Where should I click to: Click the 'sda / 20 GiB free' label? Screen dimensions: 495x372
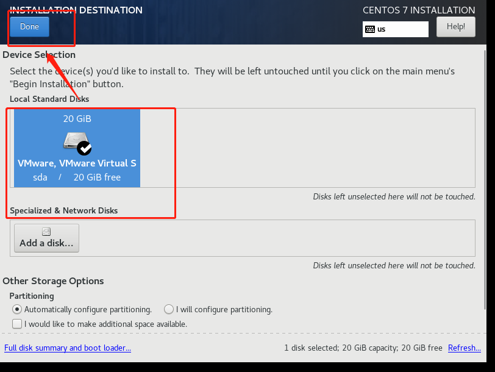point(77,177)
